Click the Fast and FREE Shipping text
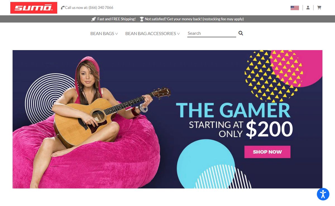 point(116,19)
